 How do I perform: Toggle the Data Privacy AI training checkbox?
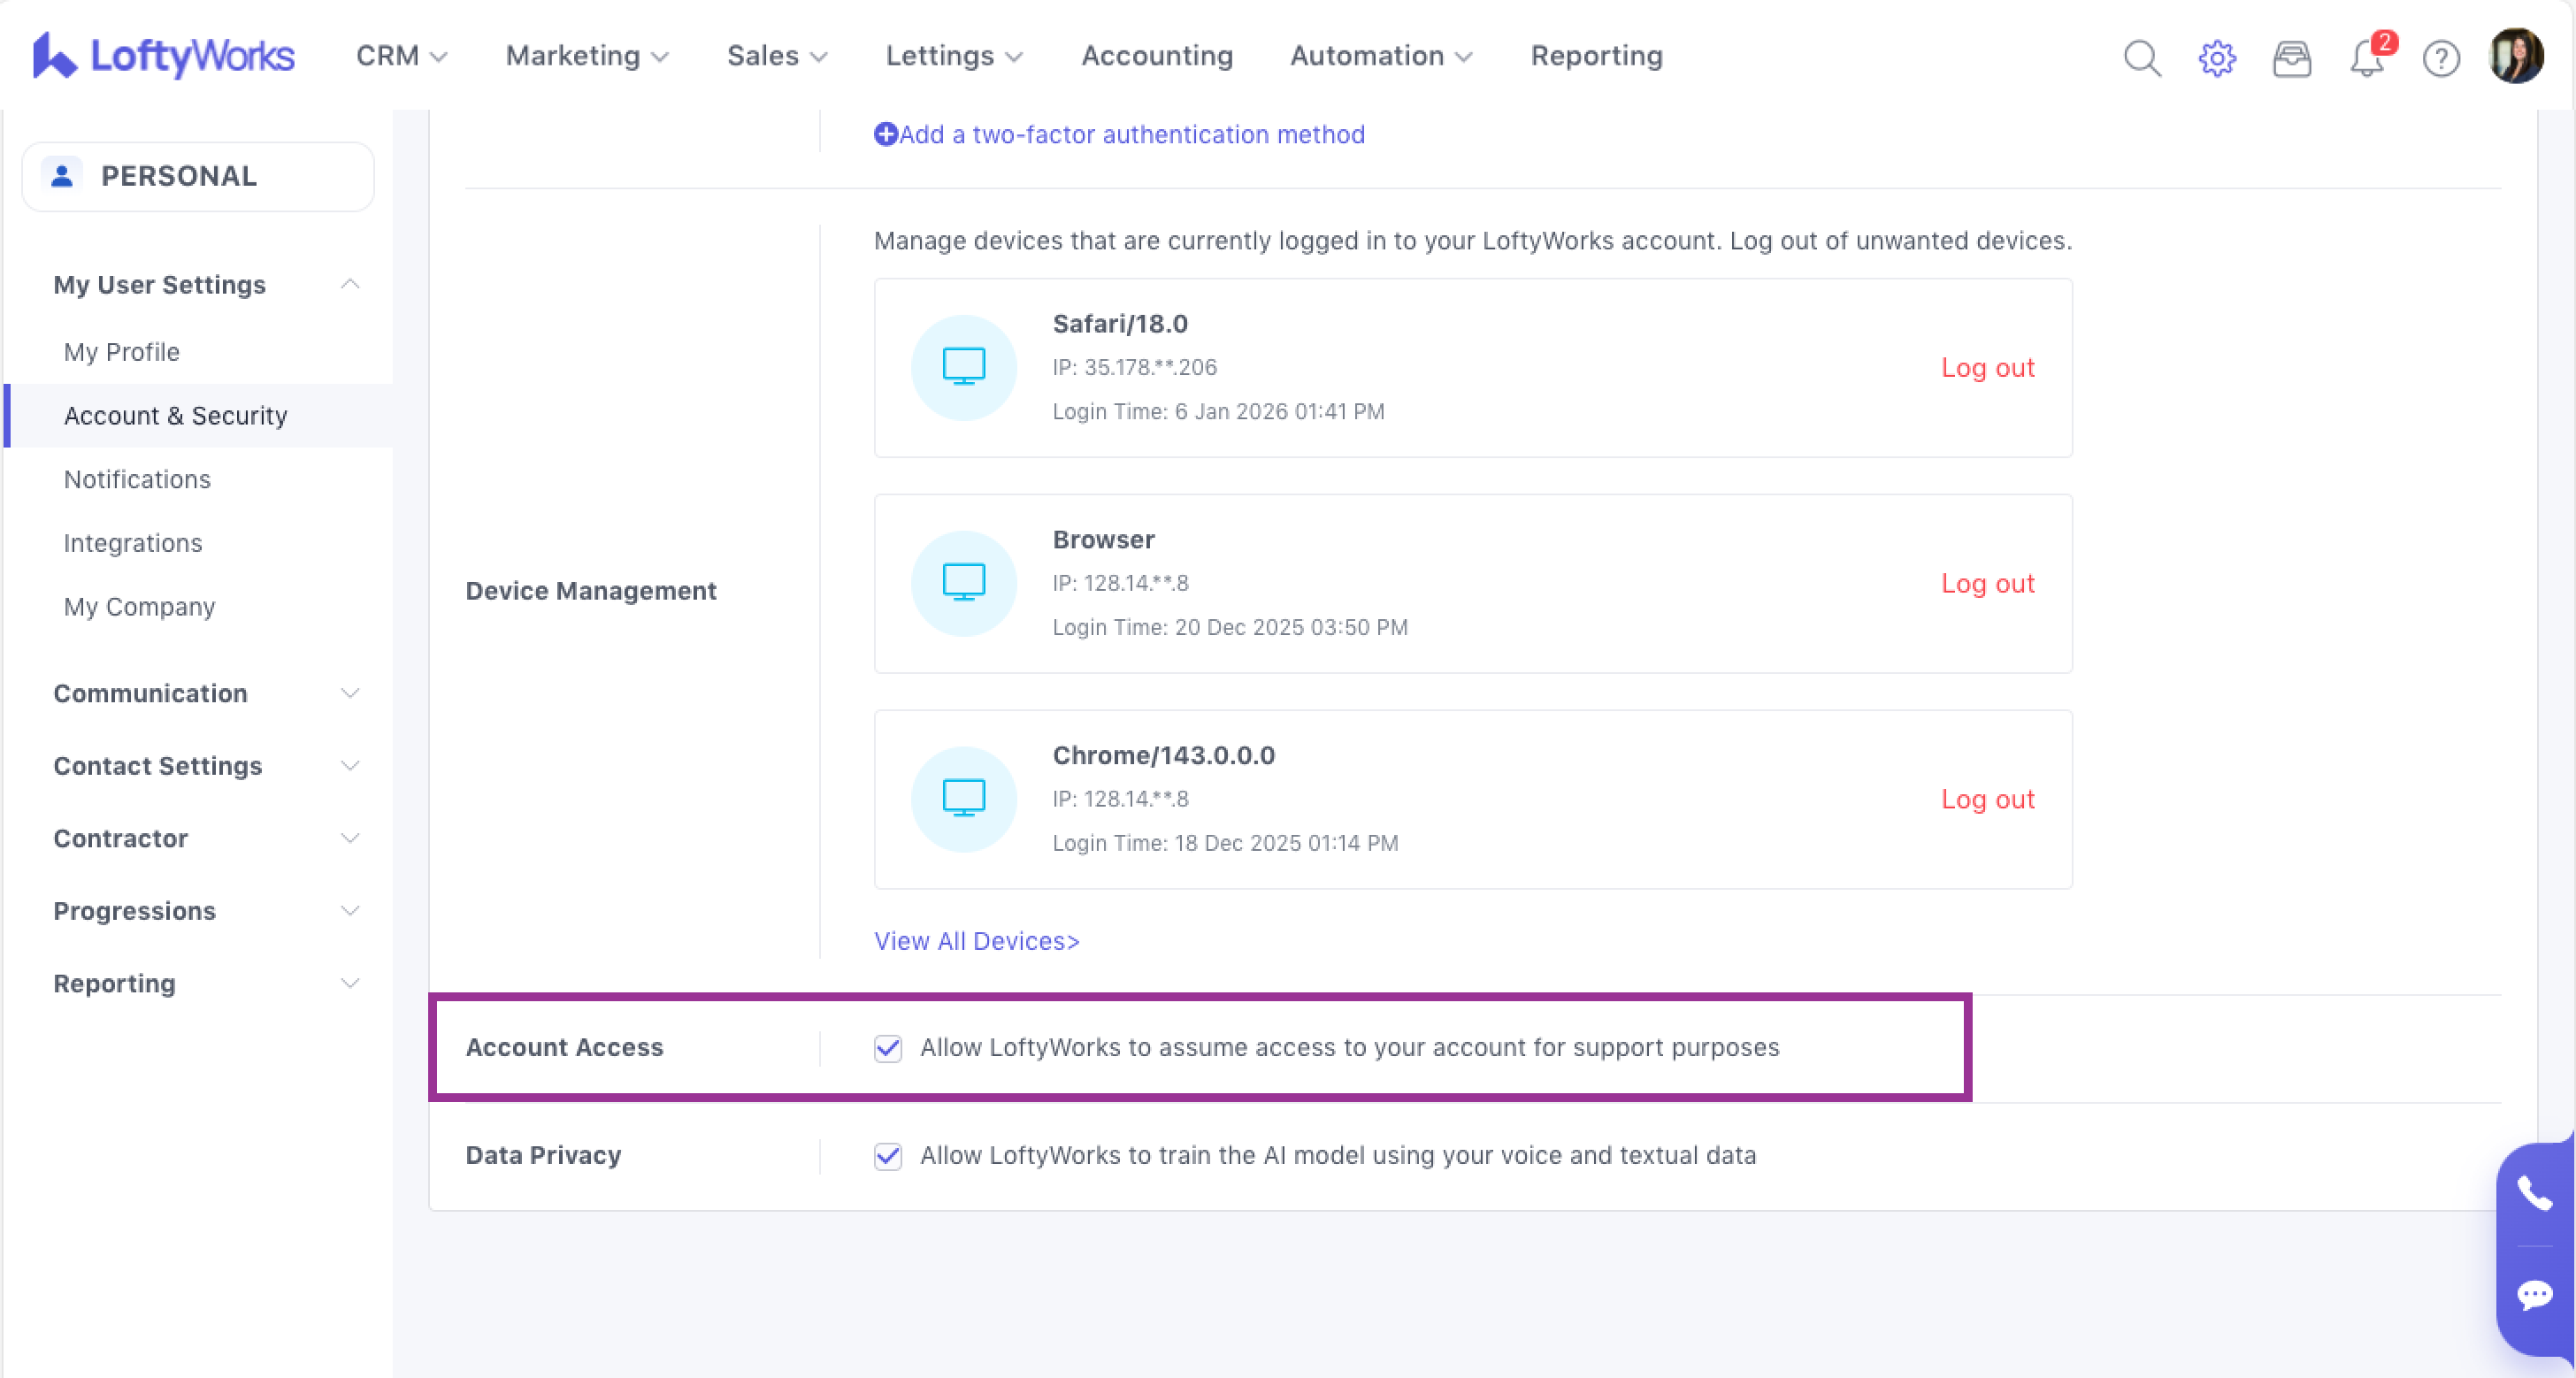pos(887,1156)
